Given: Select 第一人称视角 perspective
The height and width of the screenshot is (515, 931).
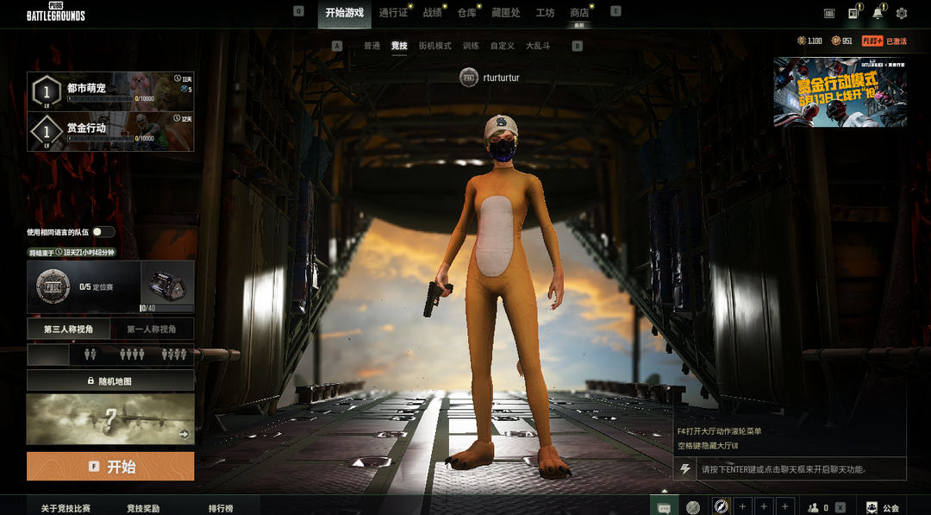Looking at the screenshot, I should [x=152, y=329].
